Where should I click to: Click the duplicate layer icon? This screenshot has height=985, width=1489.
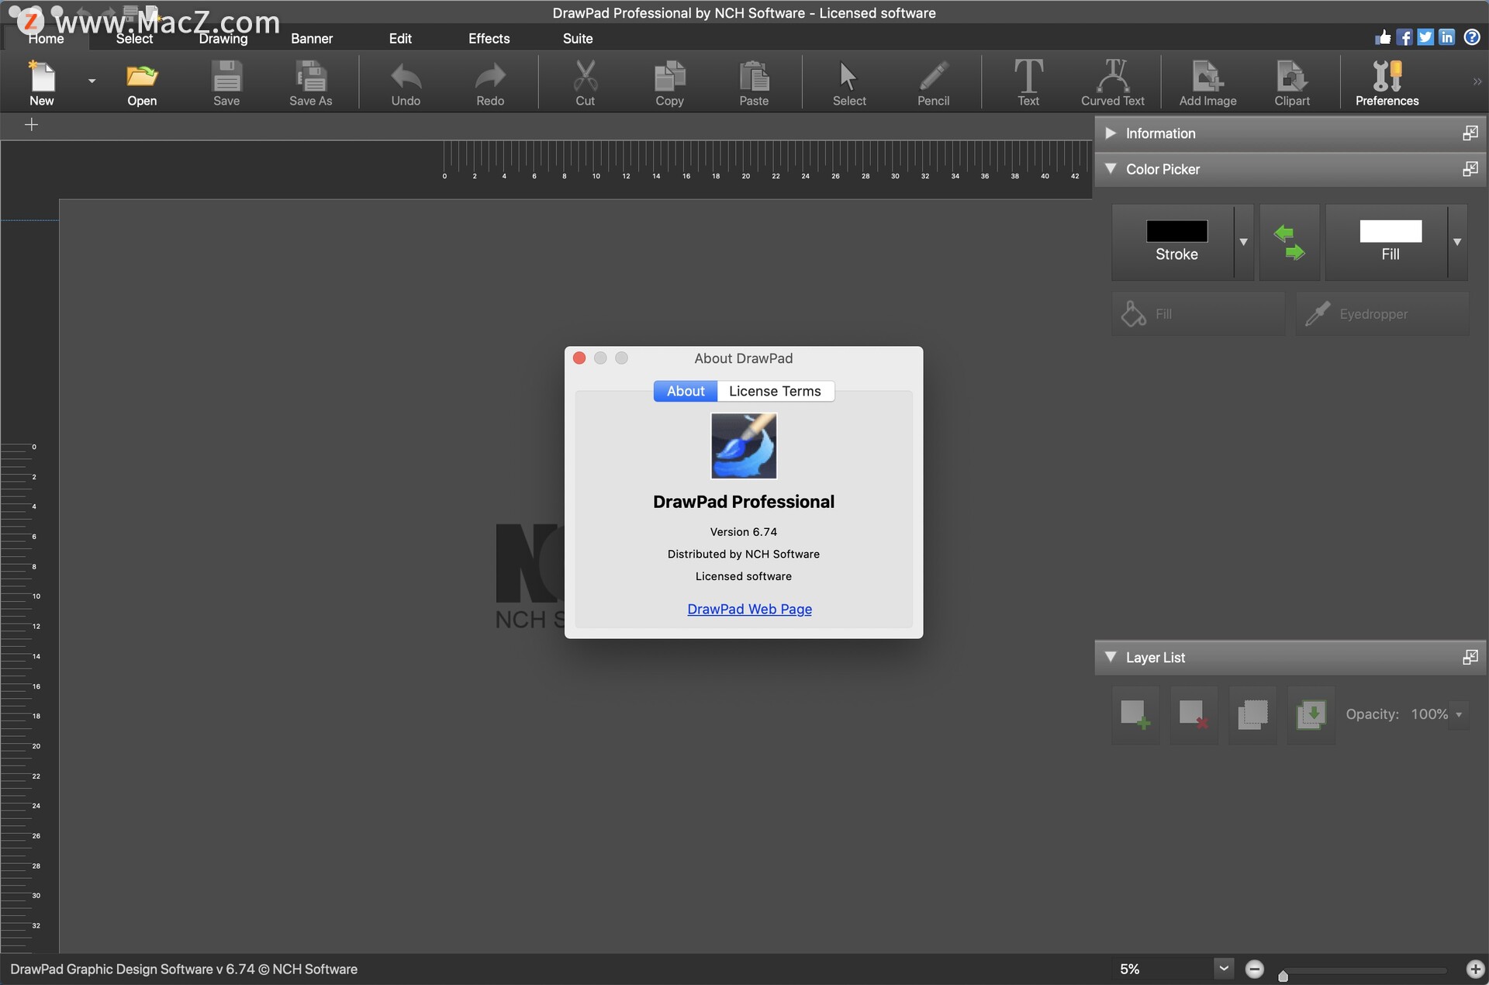click(x=1252, y=714)
